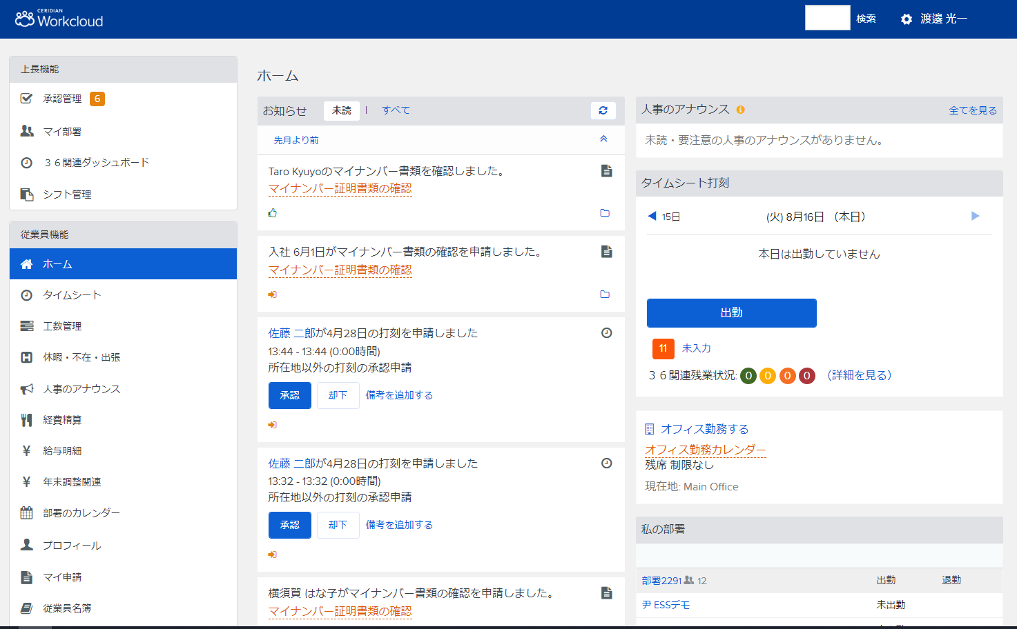
Task: Click the forward-arrow icon below the 承認 button
Action: 272,424
